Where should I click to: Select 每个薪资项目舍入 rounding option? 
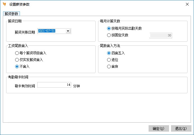coord(17,53)
